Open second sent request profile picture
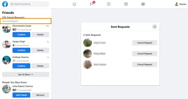 [87, 53]
